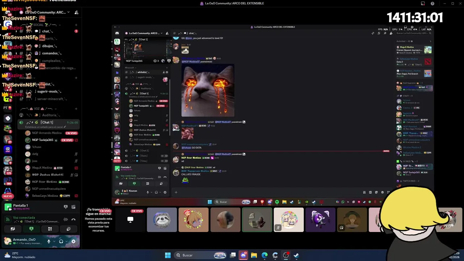Click the Voz conectada status link

tap(24, 217)
